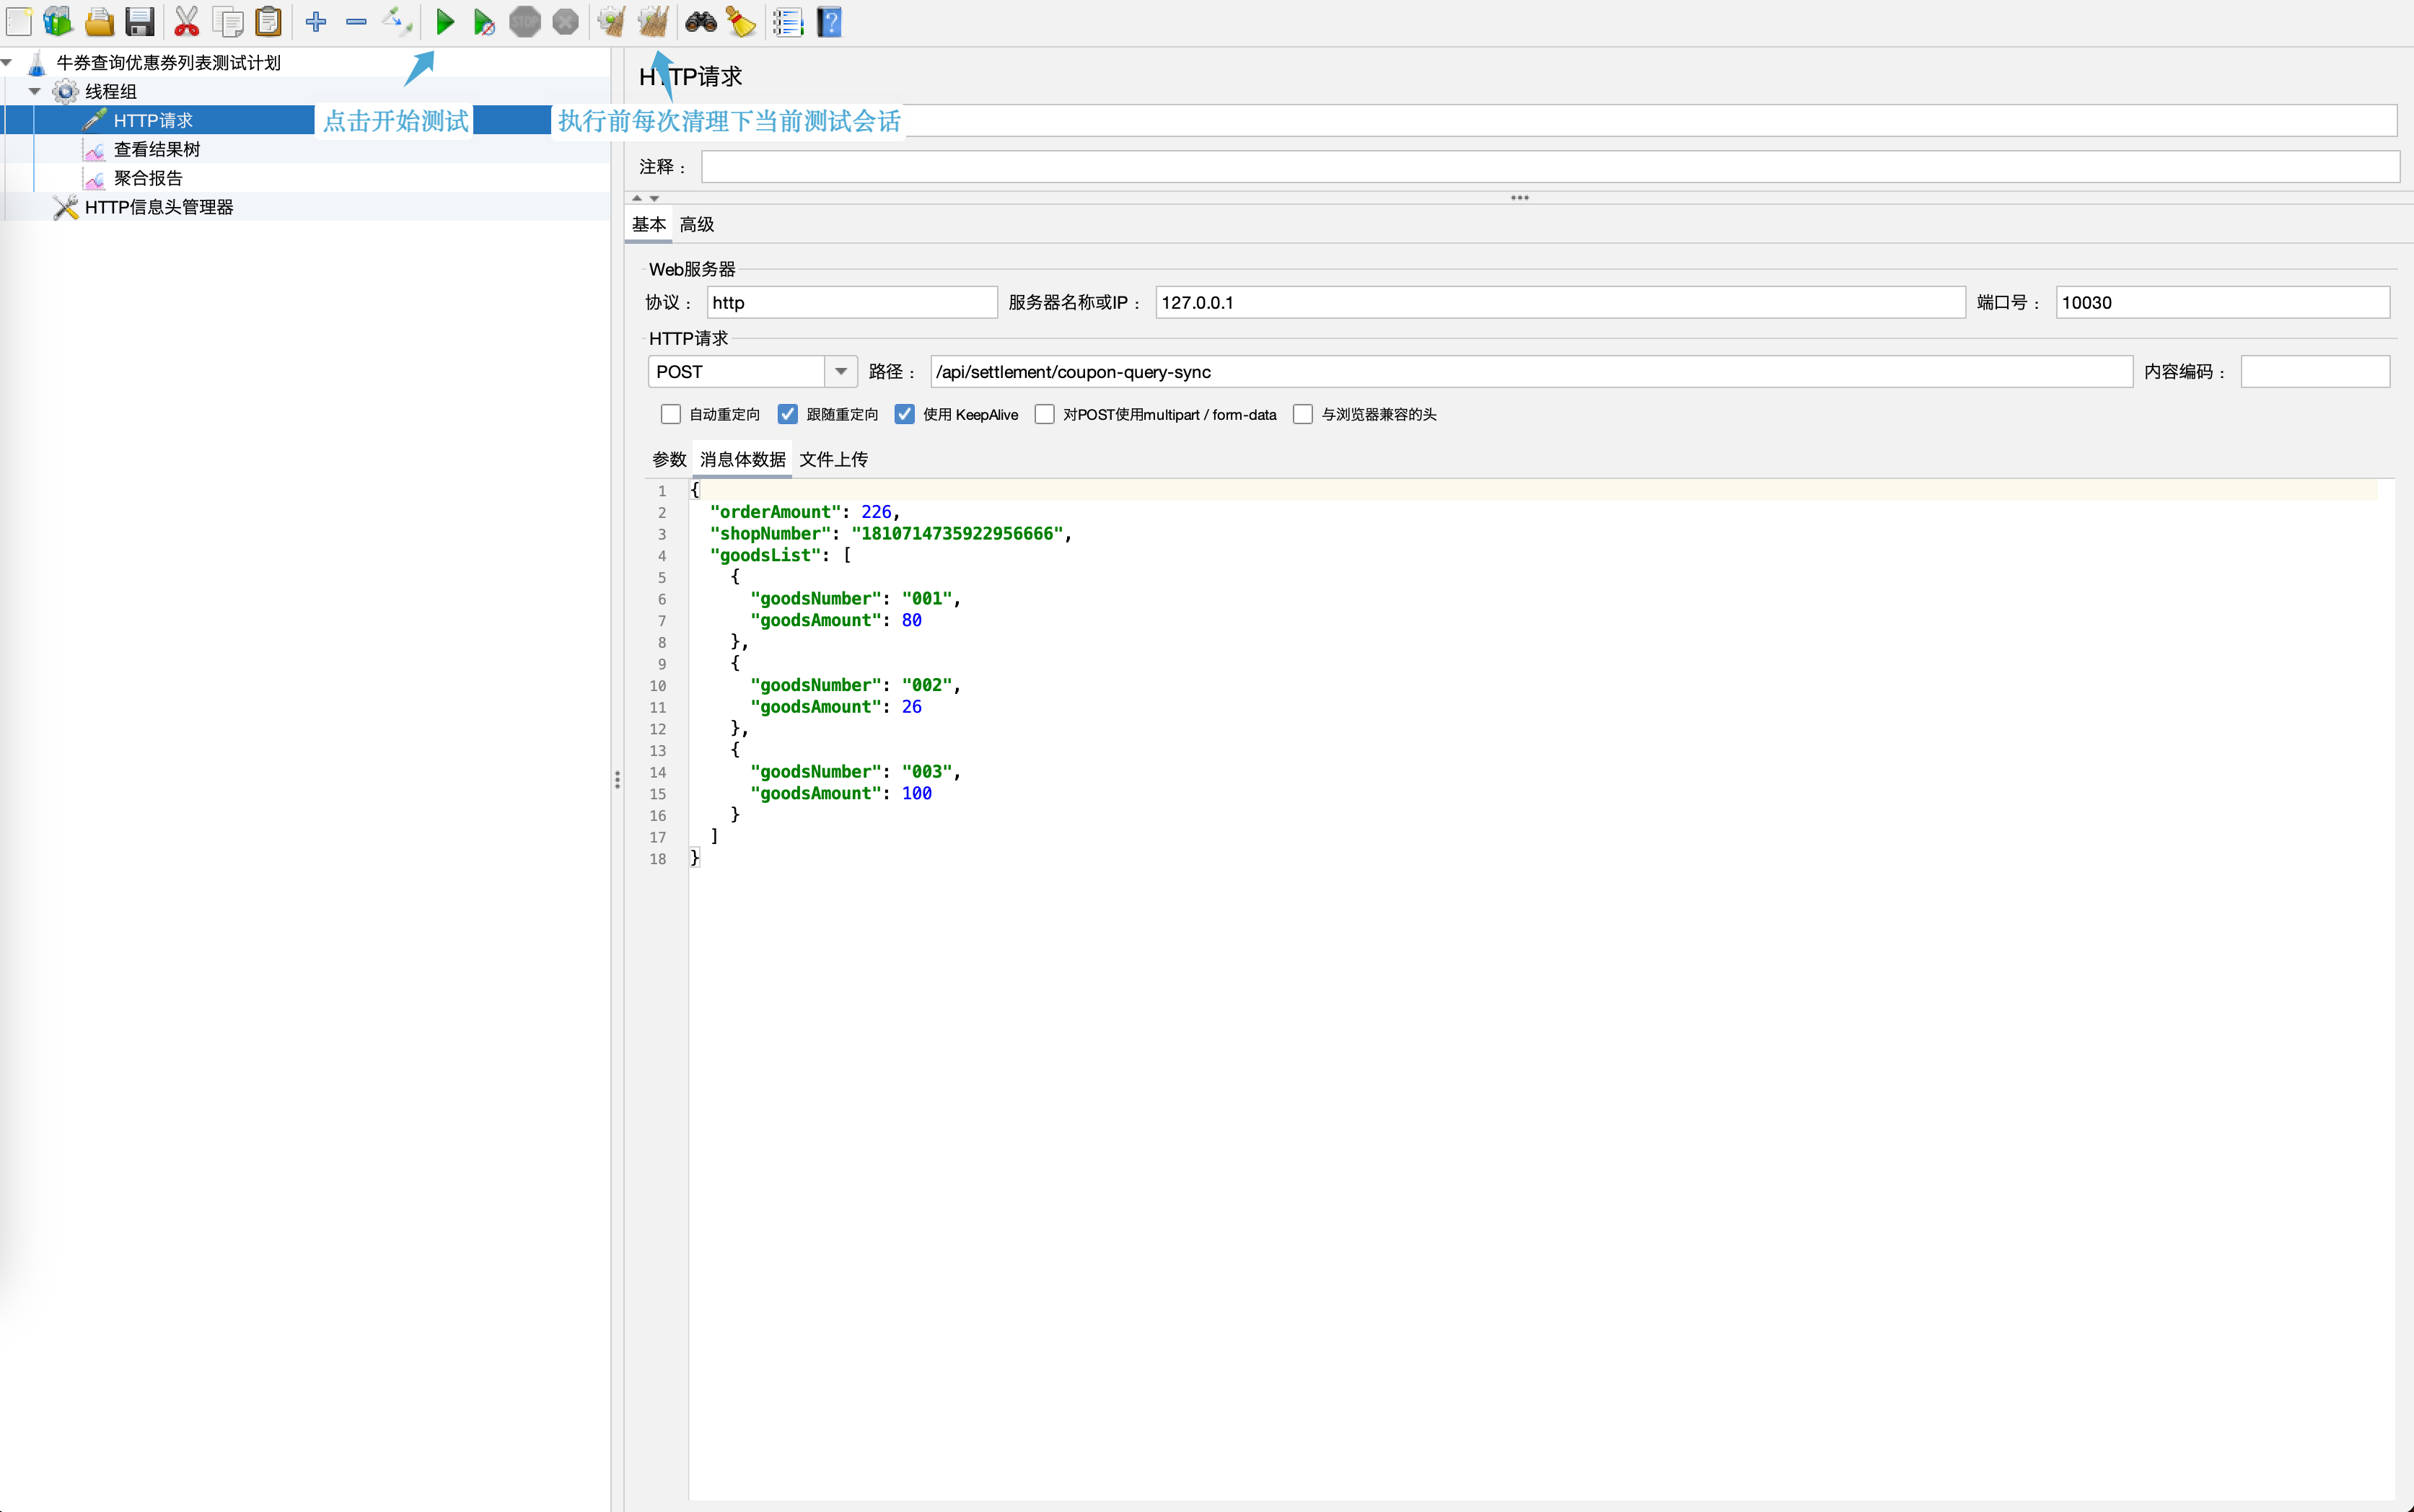Click the blue Help book icon
The width and height of the screenshot is (2414, 1512).
829,21
